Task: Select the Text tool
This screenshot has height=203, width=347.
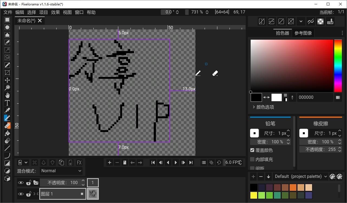Action: [x=7, y=103]
